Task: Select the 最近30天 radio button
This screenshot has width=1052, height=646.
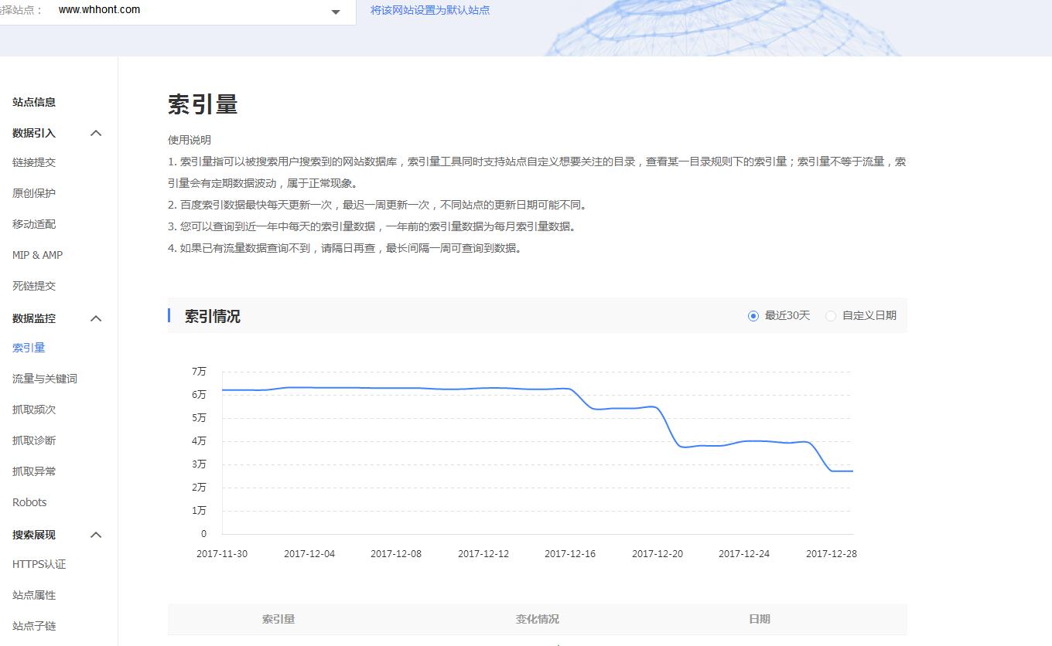Action: coord(753,315)
